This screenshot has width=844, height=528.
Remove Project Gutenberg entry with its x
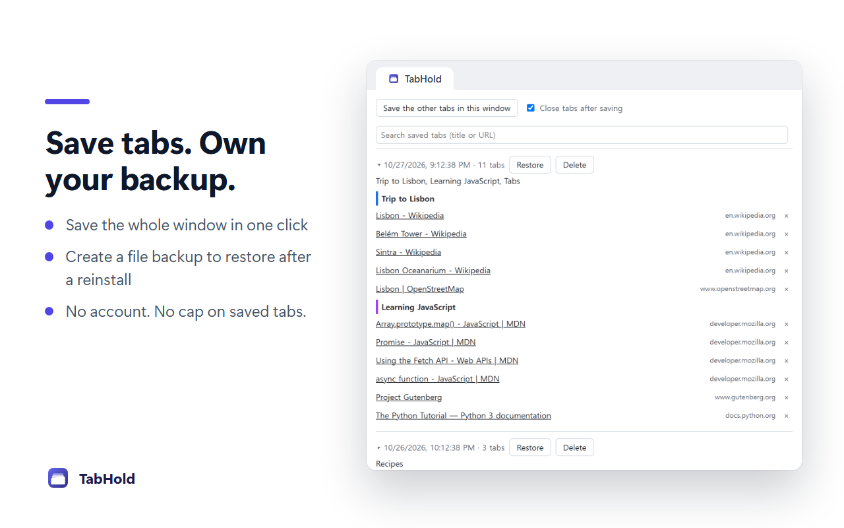787,398
